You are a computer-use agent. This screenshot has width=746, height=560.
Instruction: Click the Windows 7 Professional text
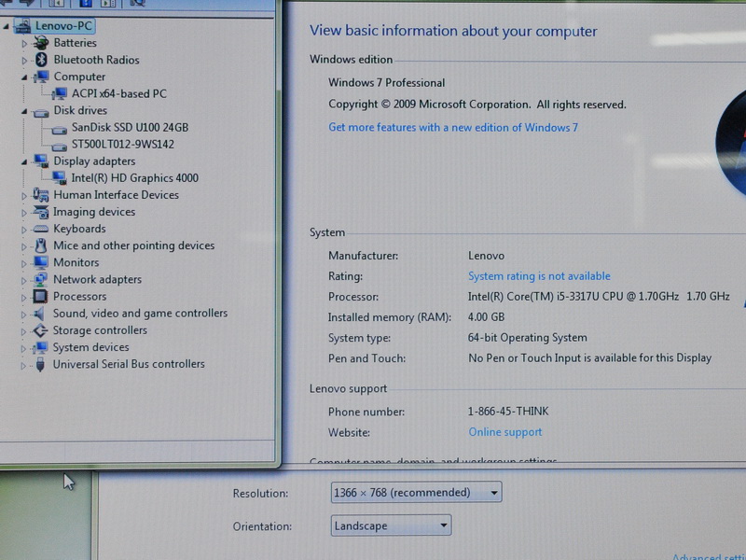coord(386,83)
